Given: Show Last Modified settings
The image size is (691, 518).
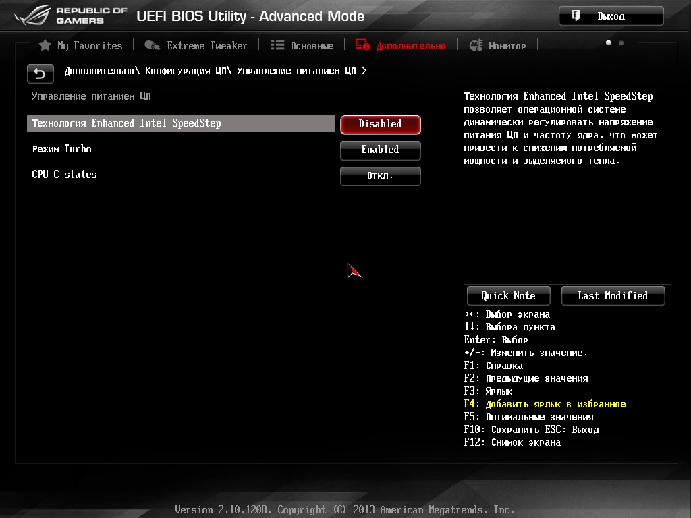Looking at the screenshot, I should coord(613,295).
